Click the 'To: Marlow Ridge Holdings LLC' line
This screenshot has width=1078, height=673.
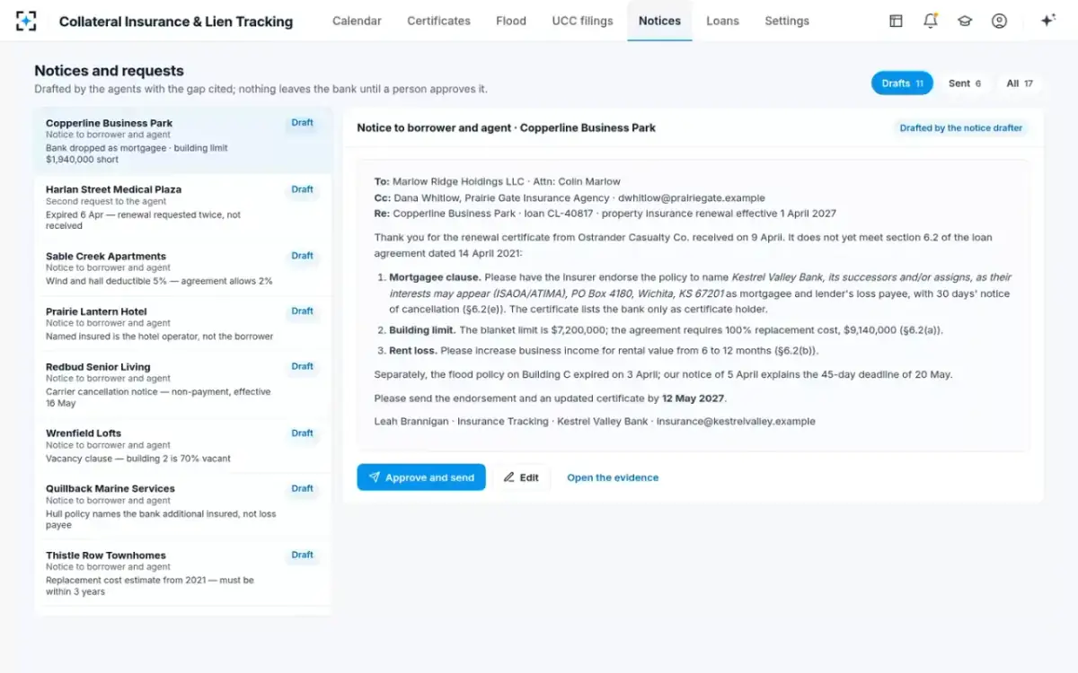click(x=498, y=181)
